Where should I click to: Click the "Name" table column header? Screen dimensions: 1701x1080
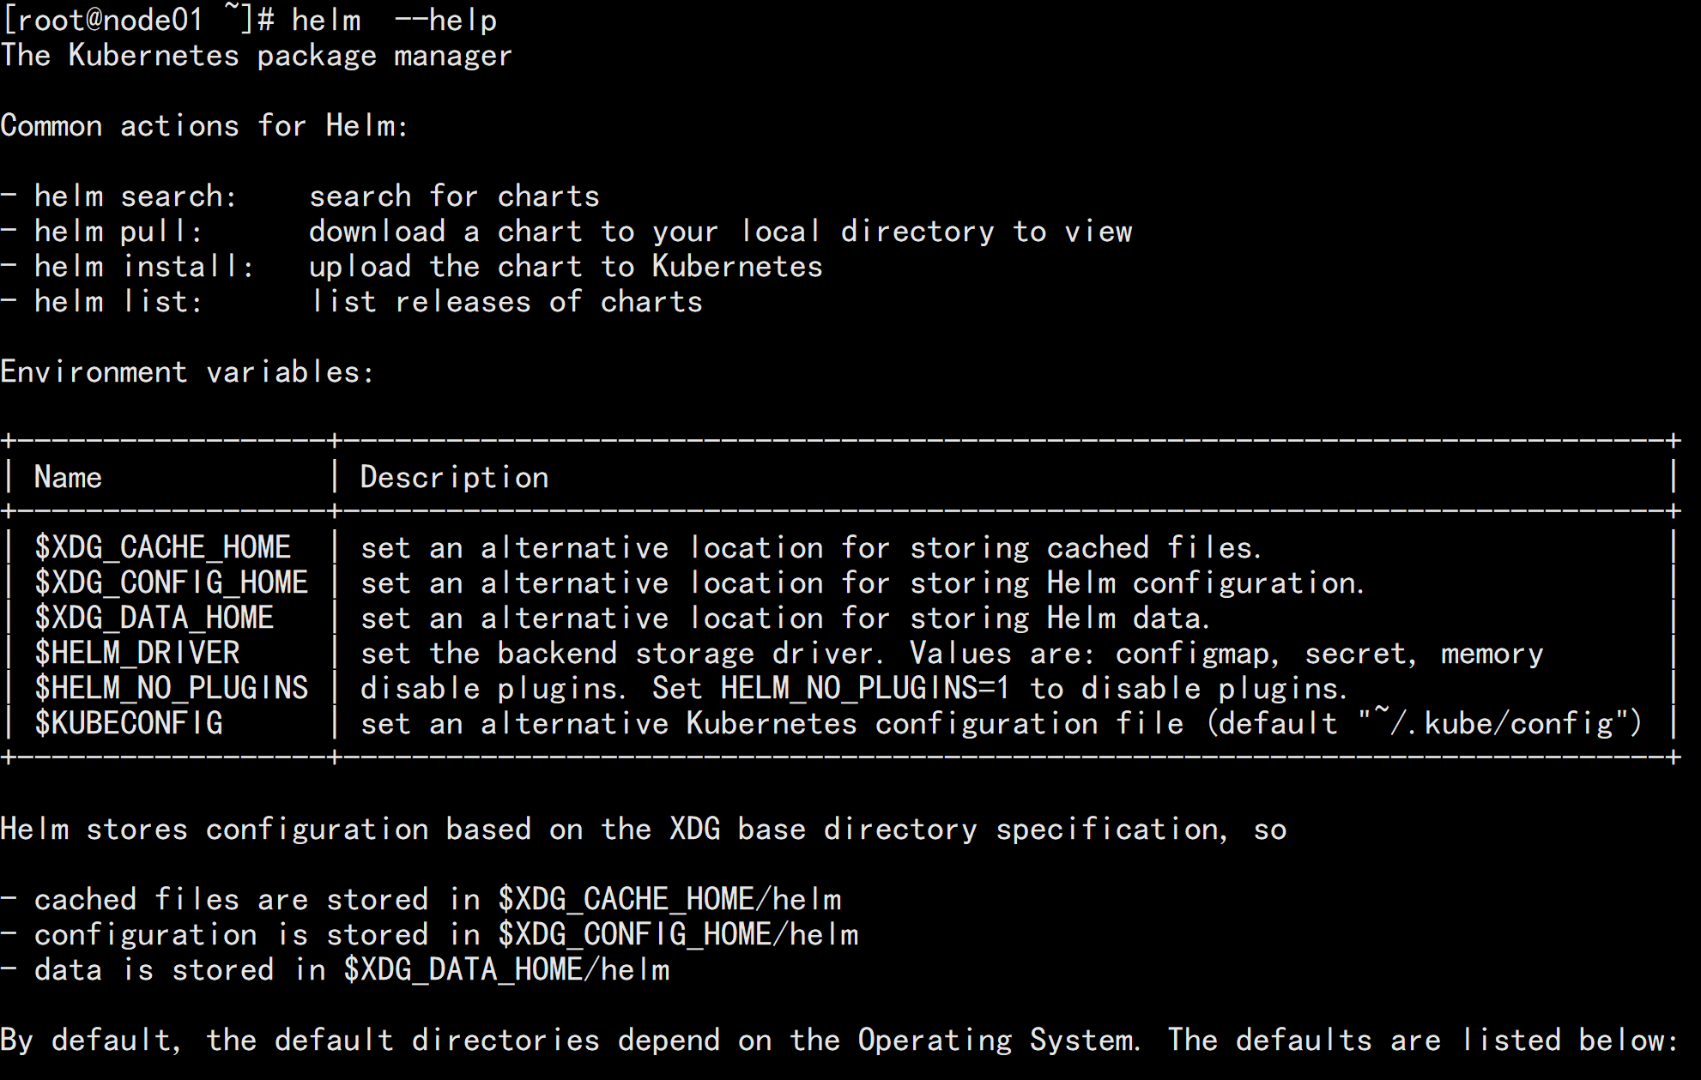(68, 477)
